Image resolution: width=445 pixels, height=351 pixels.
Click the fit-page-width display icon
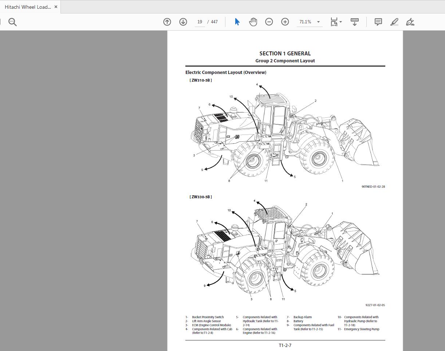(x=334, y=22)
